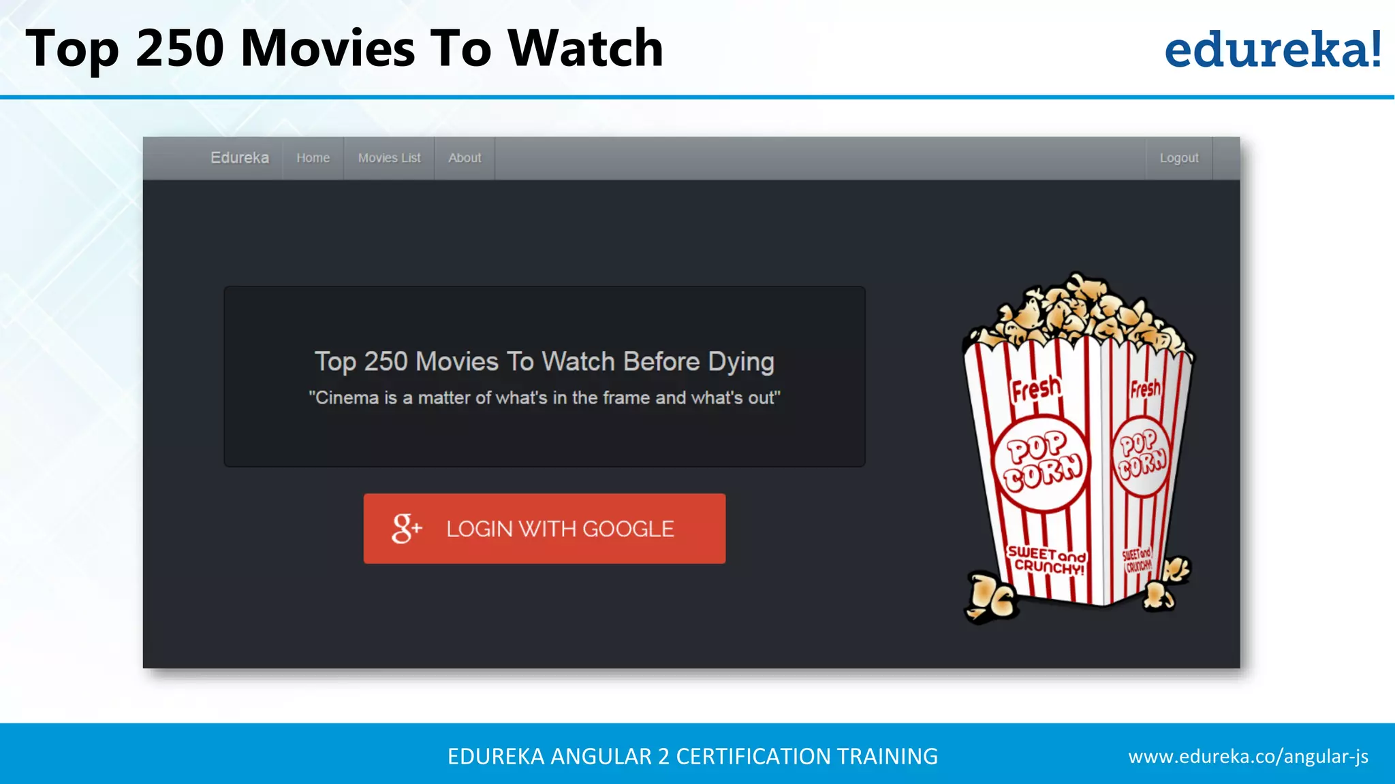This screenshot has width=1395, height=784.
Task: Click the slide title Top 250 Movies To Watch
Action: click(x=345, y=49)
